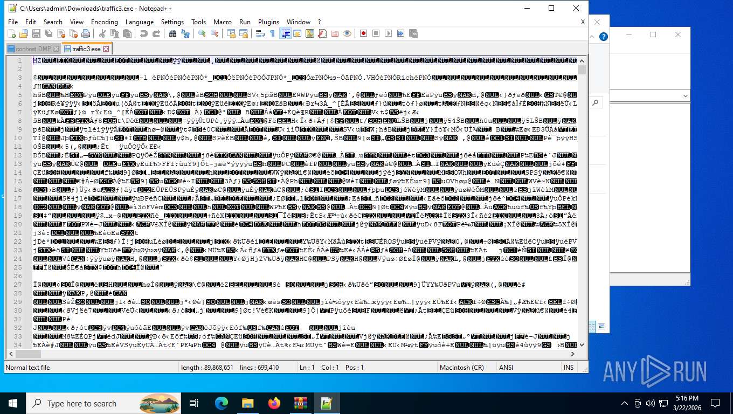Click the Save All toolbar icon

pyautogui.click(x=48, y=33)
